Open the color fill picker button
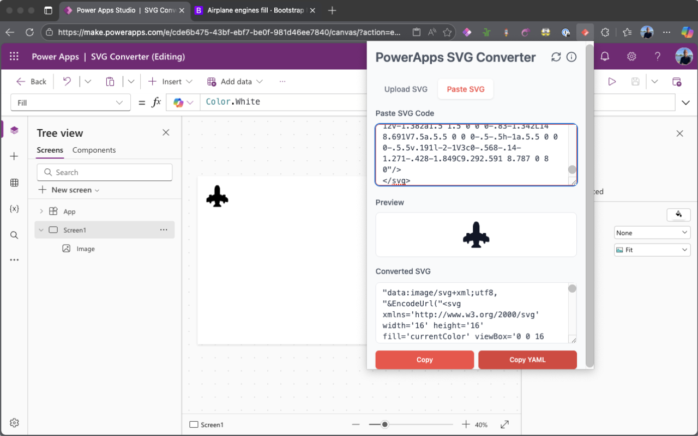The width and height of the screenshot is (698, 436). pyautogui.click(x=678, y=214)
